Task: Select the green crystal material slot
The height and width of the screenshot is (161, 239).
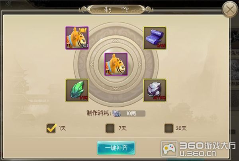Action: 77,90
